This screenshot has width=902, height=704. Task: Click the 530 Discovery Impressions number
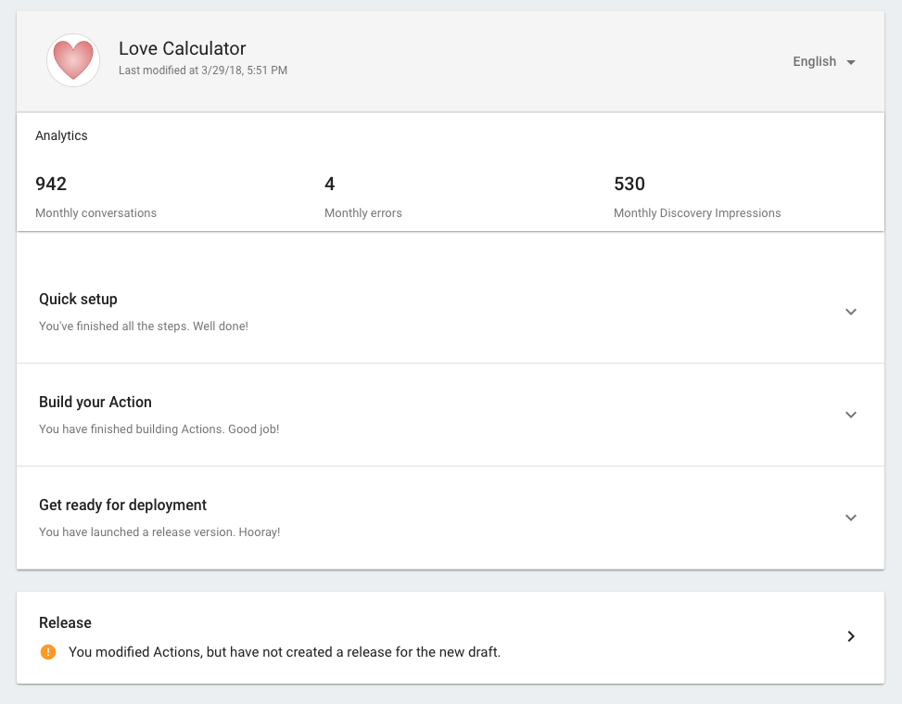629,184
